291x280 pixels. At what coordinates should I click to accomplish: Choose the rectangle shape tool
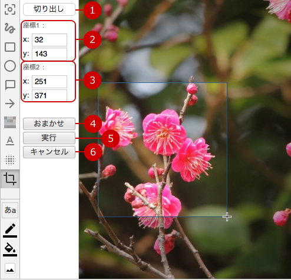click(x=10, y=47)
